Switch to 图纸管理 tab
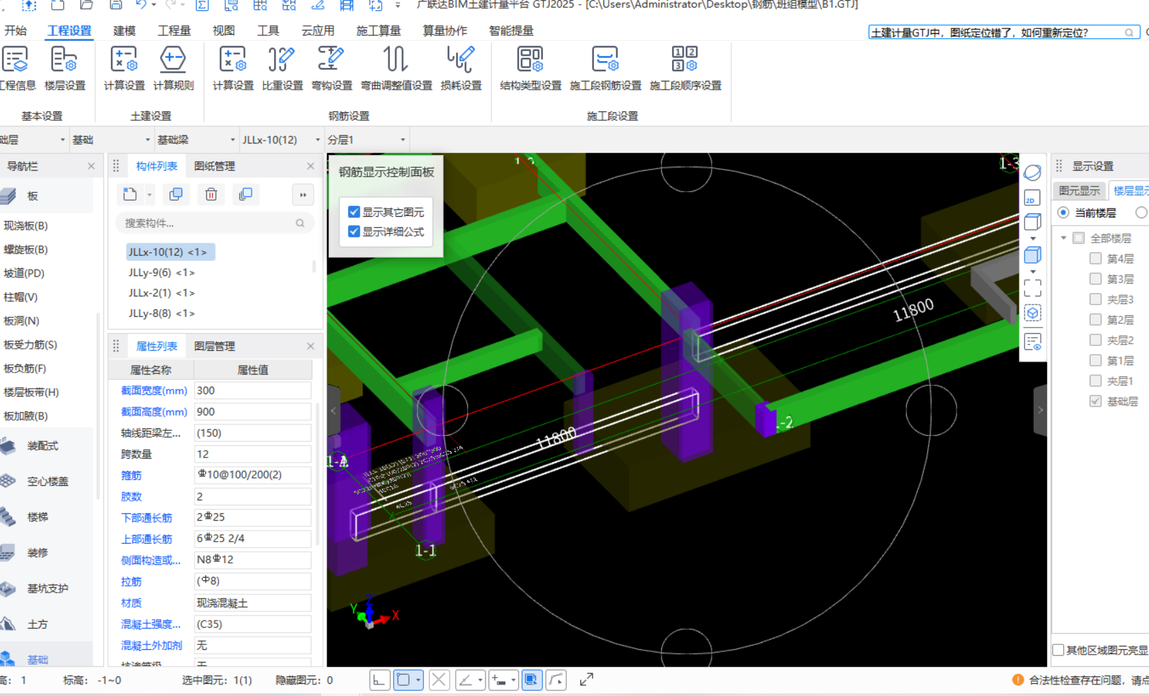 214,166
